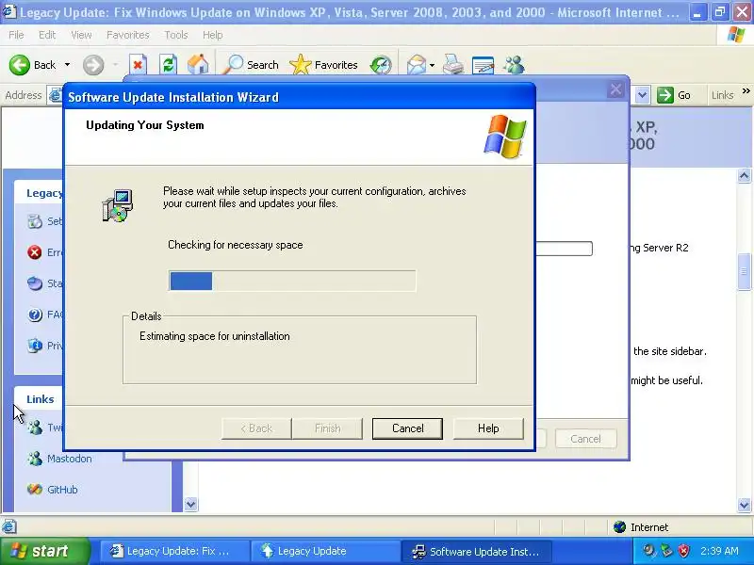
Task: Click the FAQ question mark sidebar icon
Action: click(x=35, y=315)
